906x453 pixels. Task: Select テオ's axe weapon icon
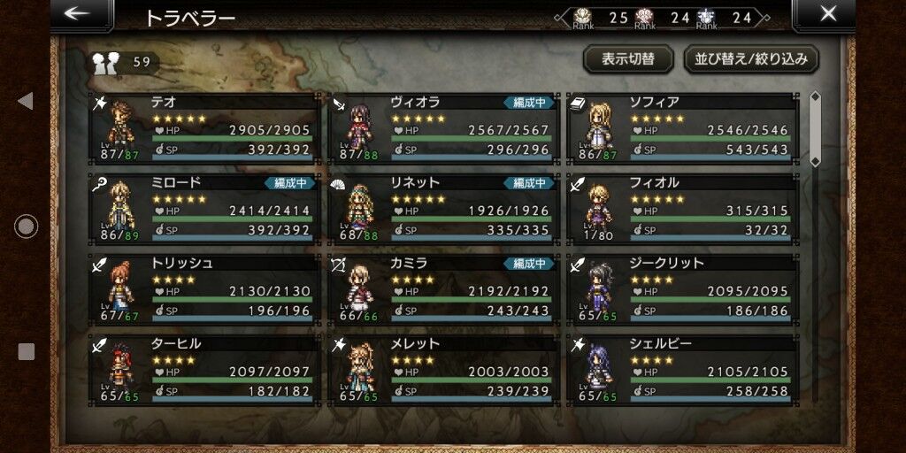(x=99, y=104)
